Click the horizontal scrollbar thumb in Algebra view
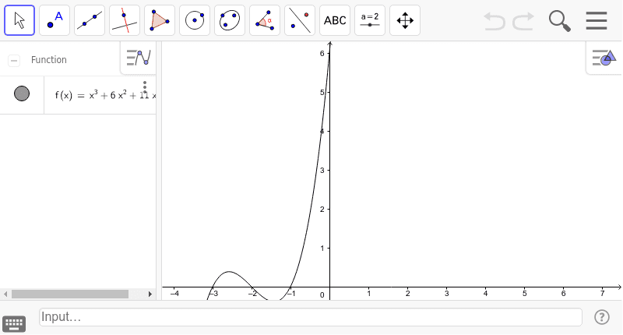The image size is (623, 335). click(70, 294)
